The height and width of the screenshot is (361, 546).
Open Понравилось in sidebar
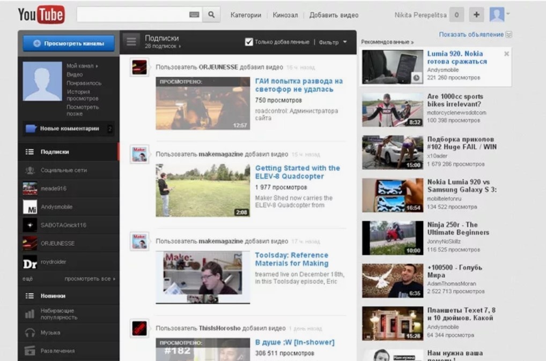(84, 83)
